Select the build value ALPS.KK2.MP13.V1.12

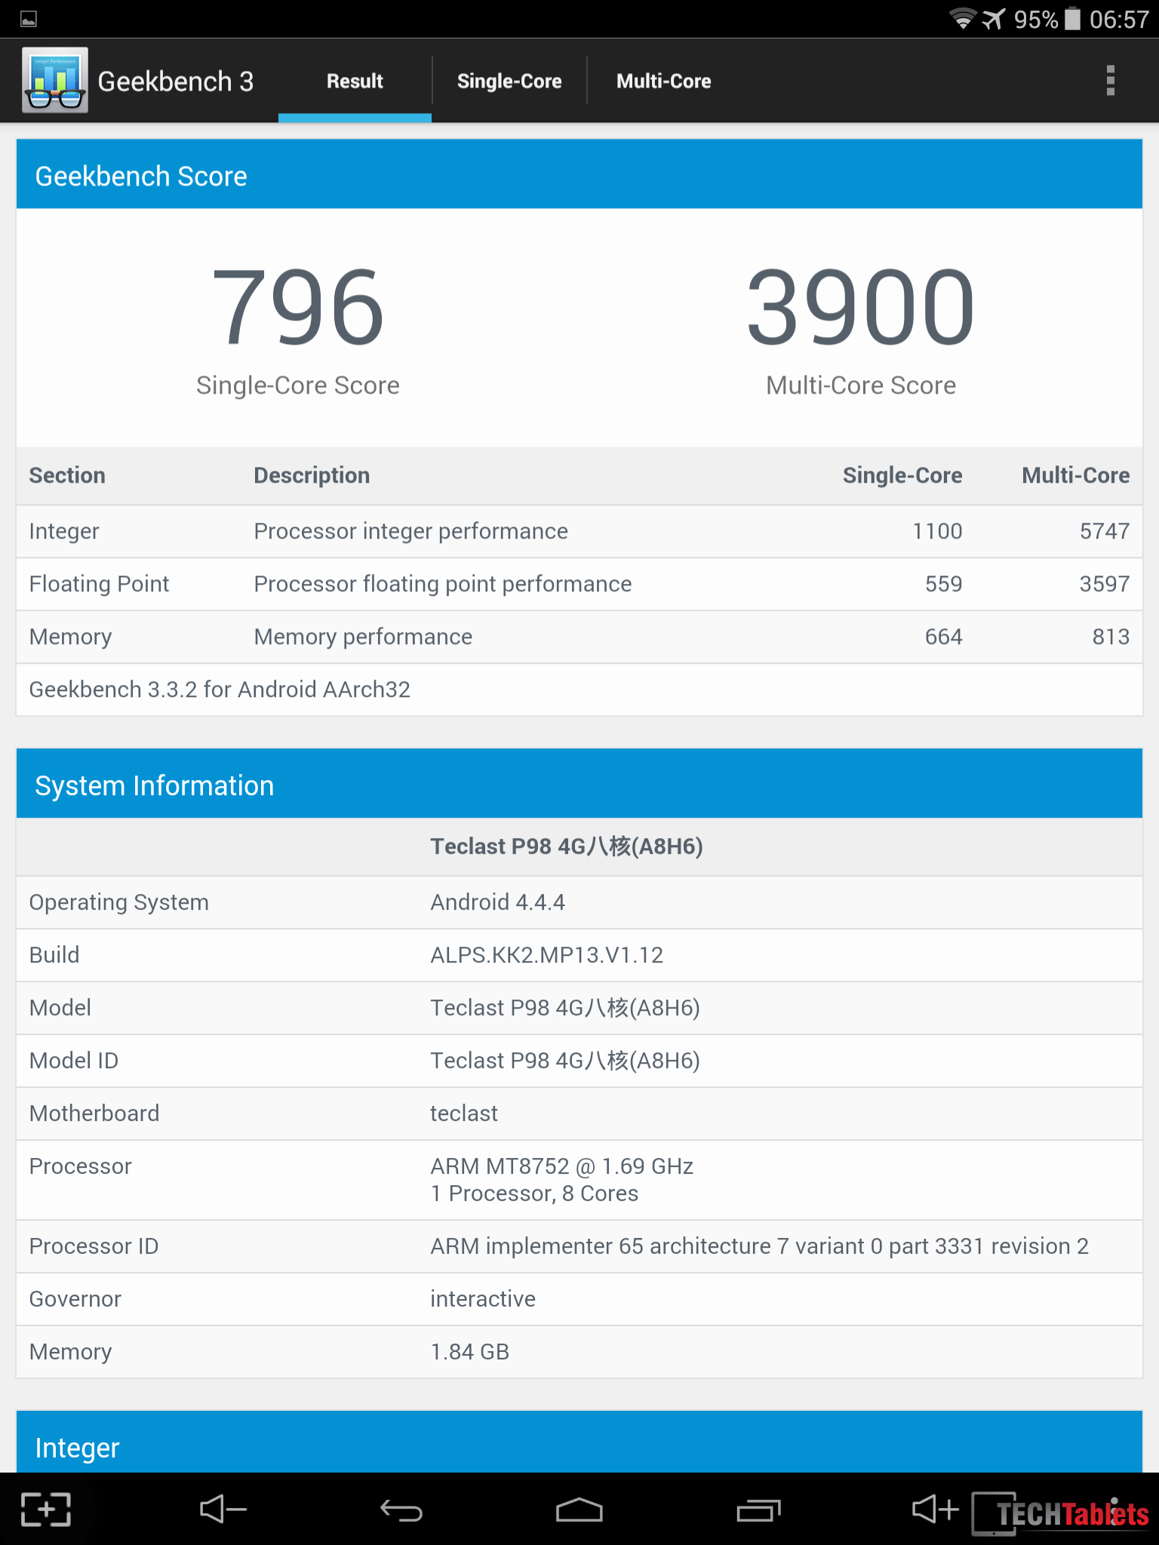click(547, 955)
